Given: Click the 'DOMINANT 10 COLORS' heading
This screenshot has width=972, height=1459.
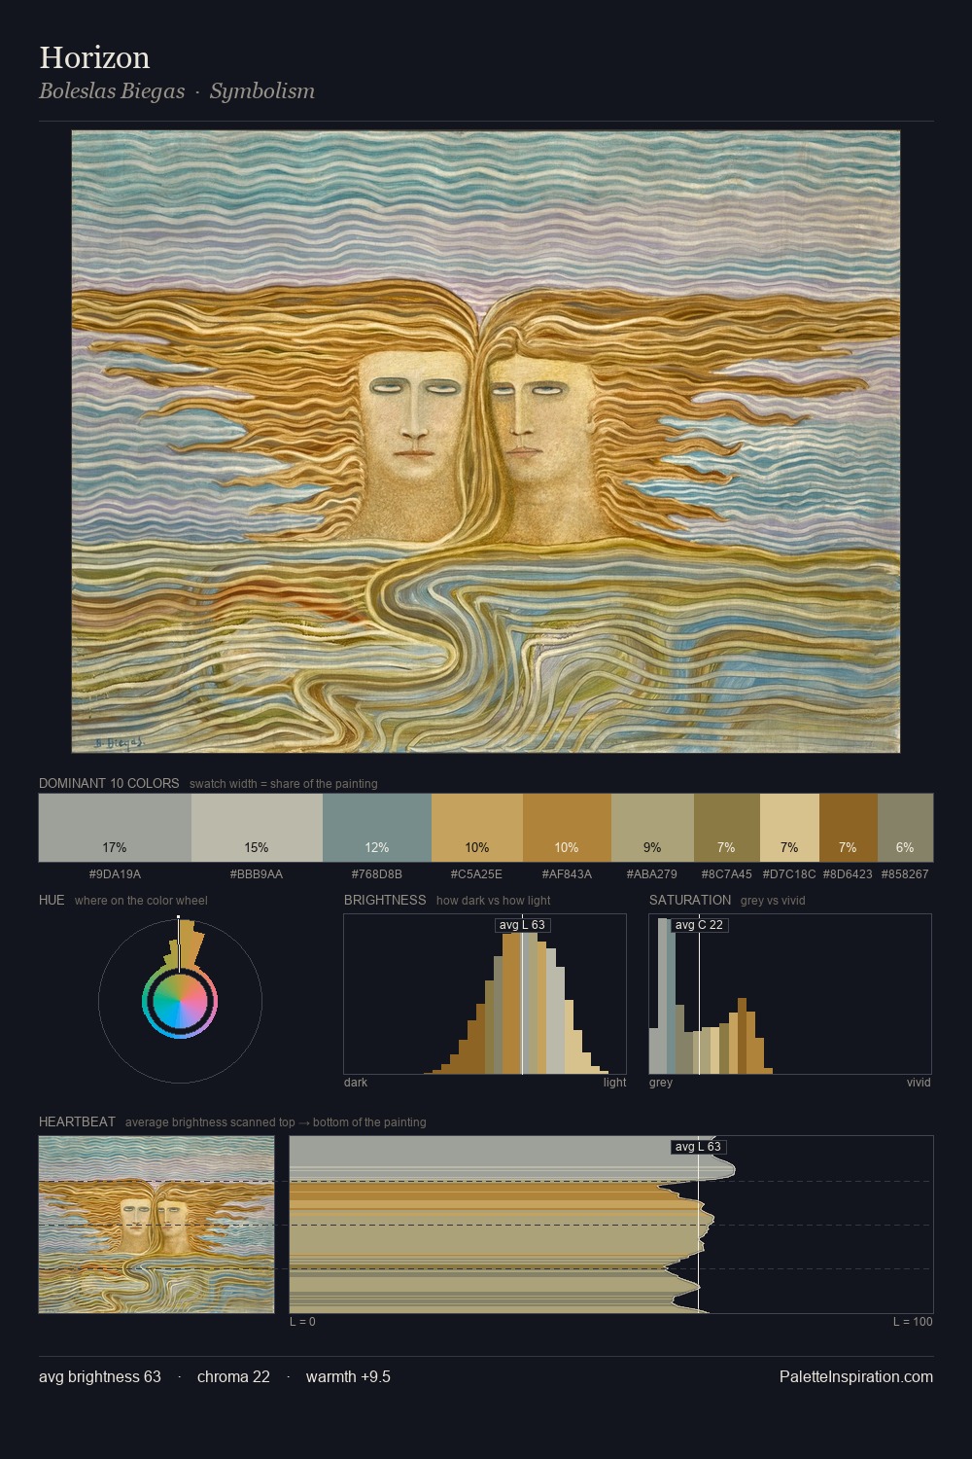Looking at the screenshot, I should 109,783.
